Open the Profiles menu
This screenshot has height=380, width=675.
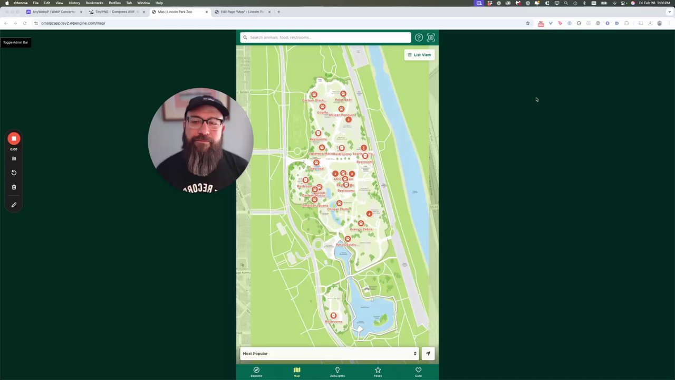tap(114, 3)
